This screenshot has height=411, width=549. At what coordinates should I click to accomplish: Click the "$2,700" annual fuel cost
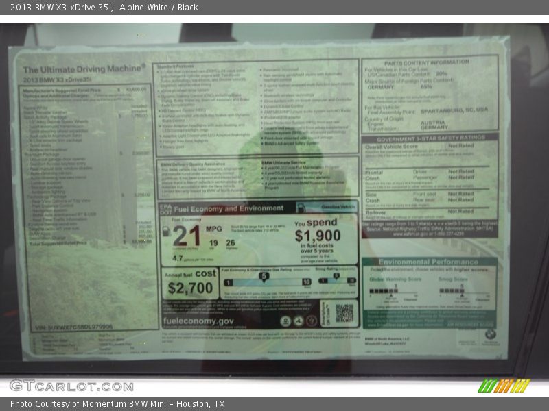click(x=190, y=288)
